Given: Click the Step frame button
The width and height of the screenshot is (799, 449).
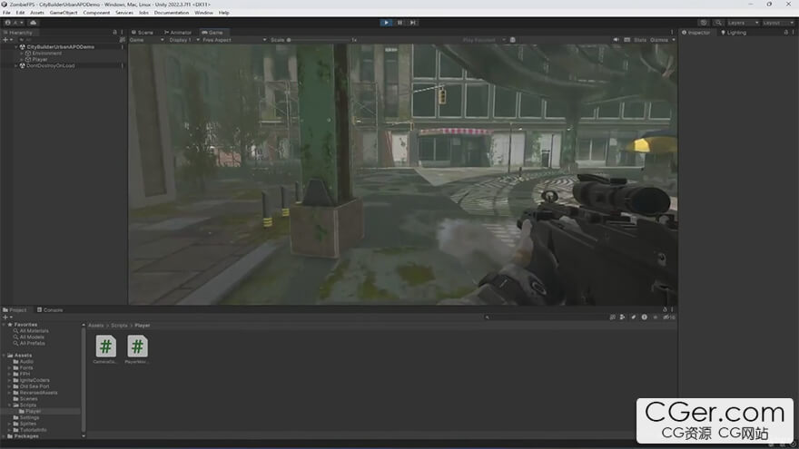Looking at the screenshot, I should click(412, 22).
